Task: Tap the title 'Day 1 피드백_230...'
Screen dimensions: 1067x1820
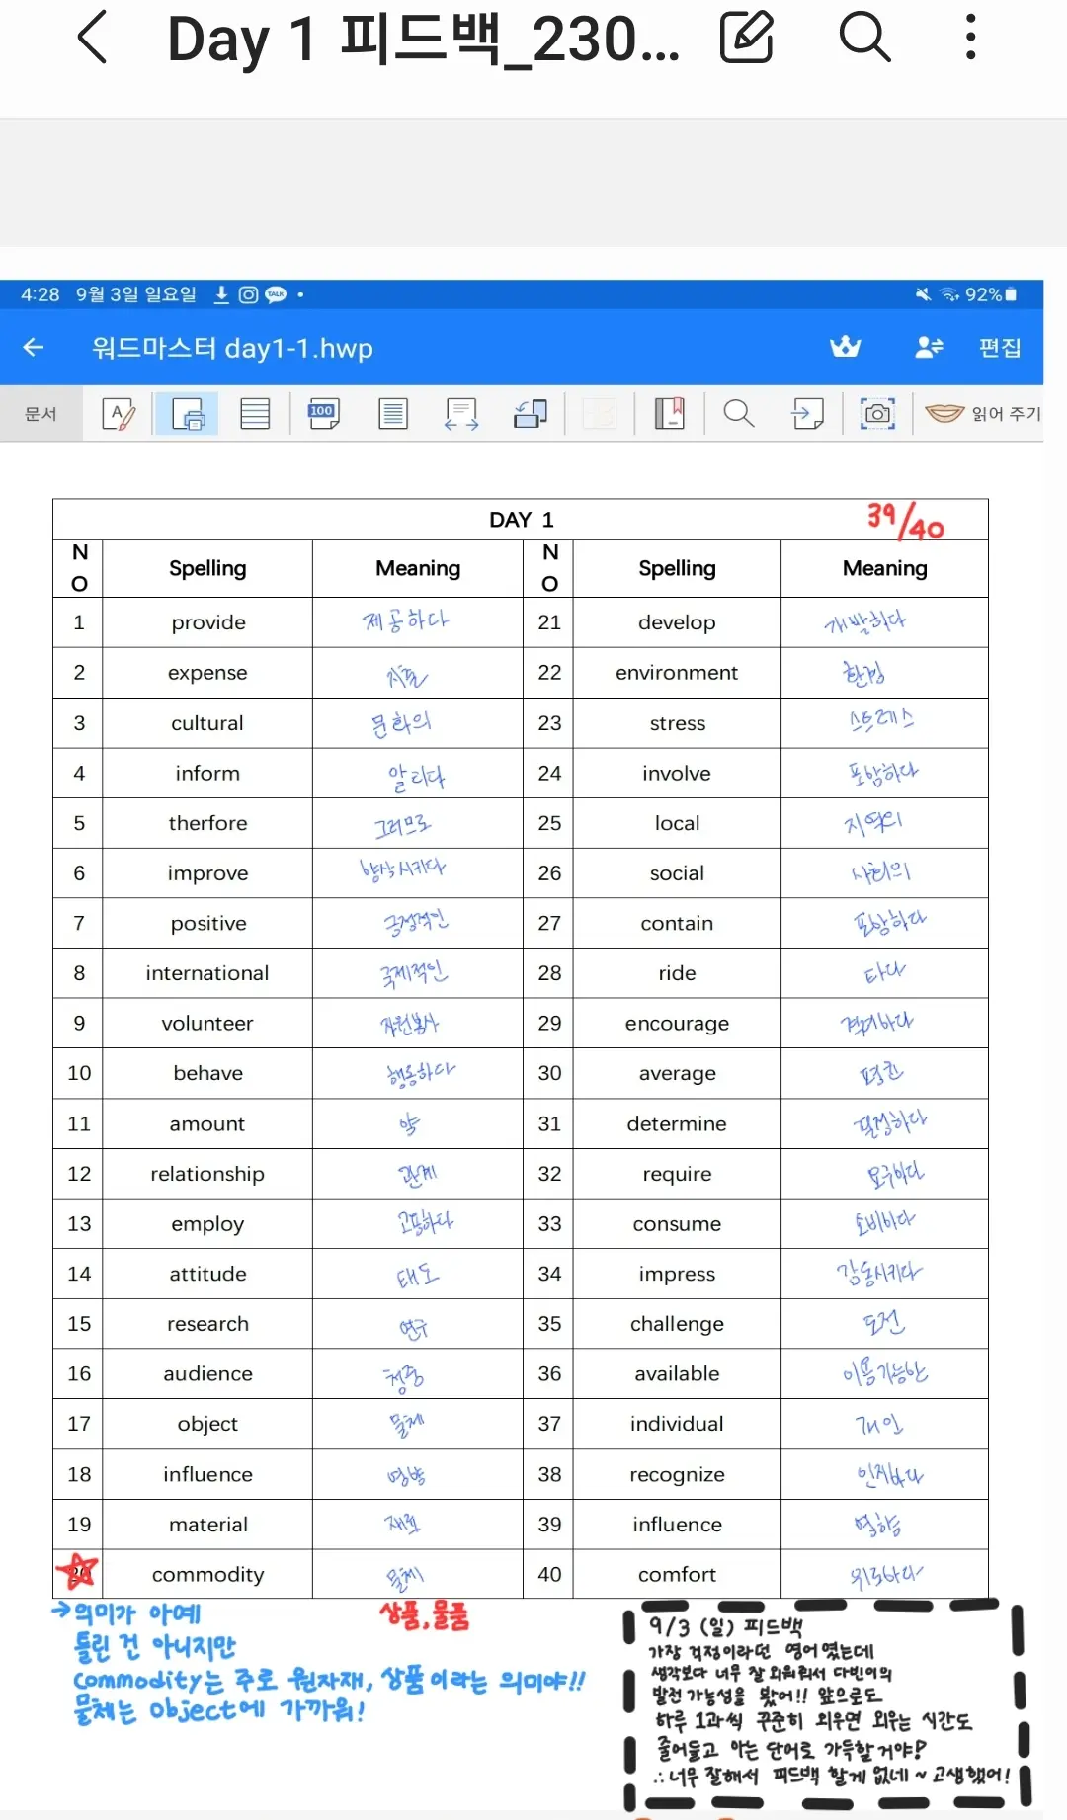Action: tap(424, 39)
